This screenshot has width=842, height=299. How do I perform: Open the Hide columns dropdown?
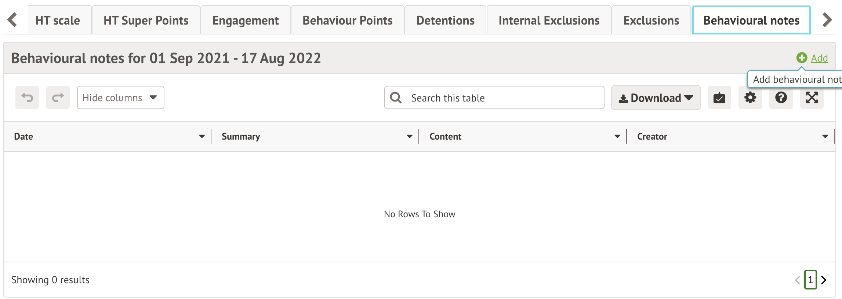120,97
